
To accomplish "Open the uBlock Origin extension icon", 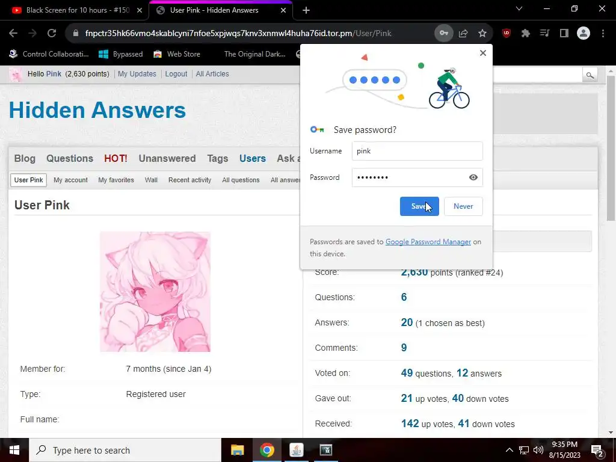I will (x=507, y=34).
